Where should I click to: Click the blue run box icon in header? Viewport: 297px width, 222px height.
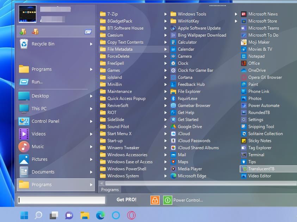click(x=88, y=32)
